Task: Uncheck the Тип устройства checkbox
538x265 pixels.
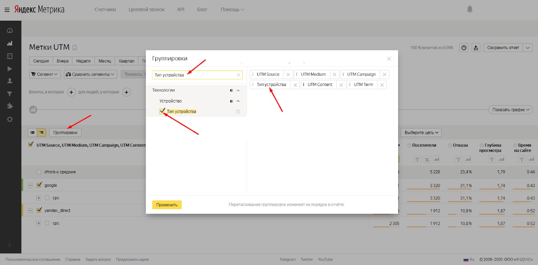Action: 162,112
